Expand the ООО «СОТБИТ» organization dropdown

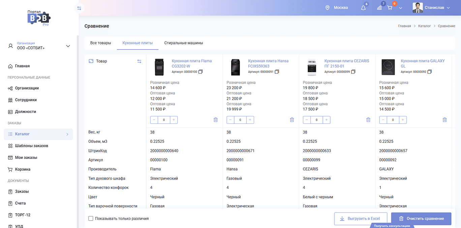coord(68,46)
